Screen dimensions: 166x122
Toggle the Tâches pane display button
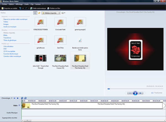click(35, 13)
